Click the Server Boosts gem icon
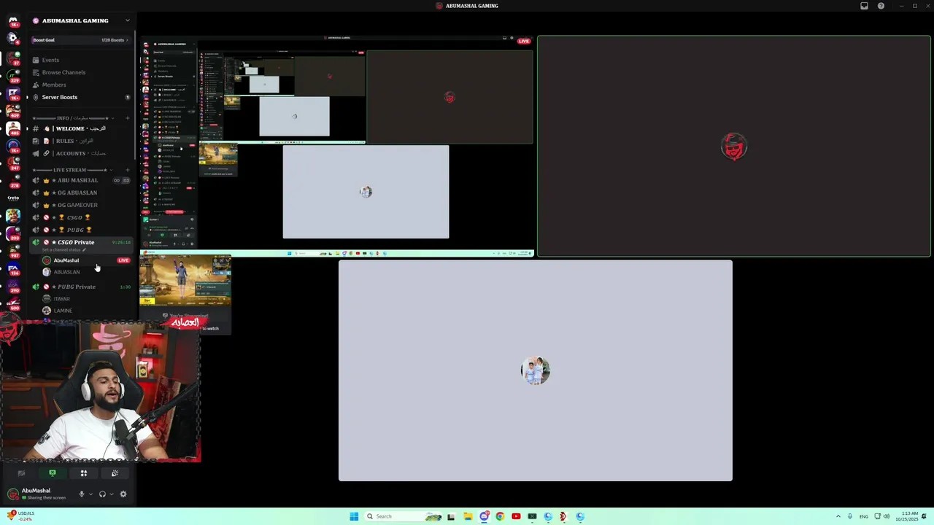The height and width of the screenshot is (525, 934). point(36,97)
